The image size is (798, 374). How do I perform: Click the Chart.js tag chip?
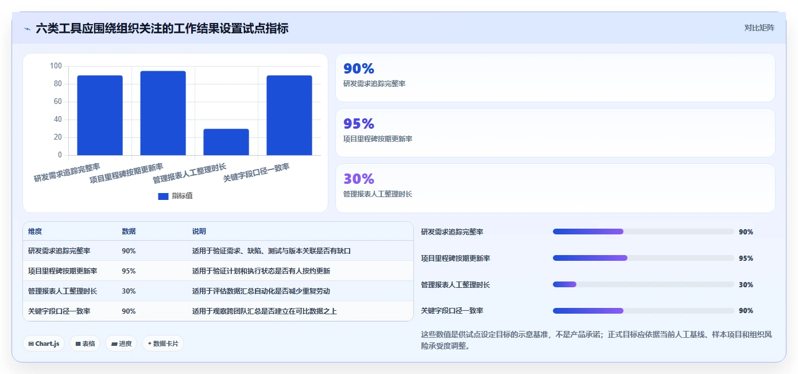pos(44,344)
